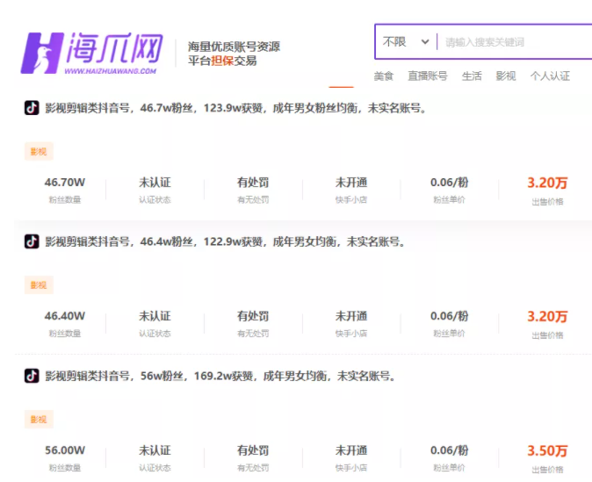Click 3.20万 price of 46.40W listing
Screen dimensions: 592x482
tap(547, 317)
